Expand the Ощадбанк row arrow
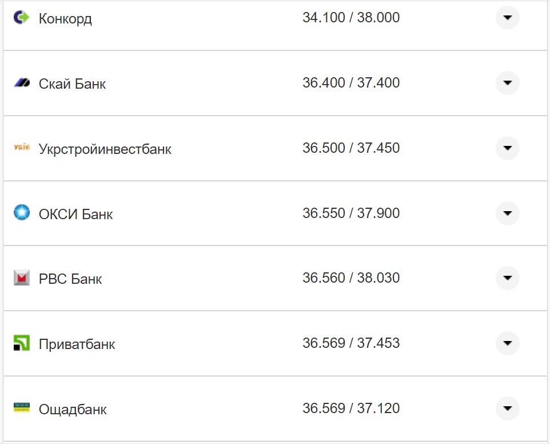Screen dimensions: 550x444 (x=507, y=409)
